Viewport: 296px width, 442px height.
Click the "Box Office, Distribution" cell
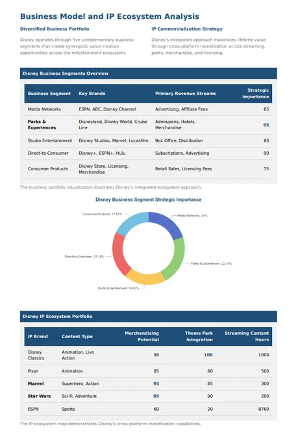[x=179, y=140]
